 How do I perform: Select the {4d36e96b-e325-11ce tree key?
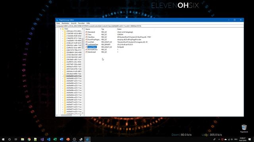tap(74, 90)
